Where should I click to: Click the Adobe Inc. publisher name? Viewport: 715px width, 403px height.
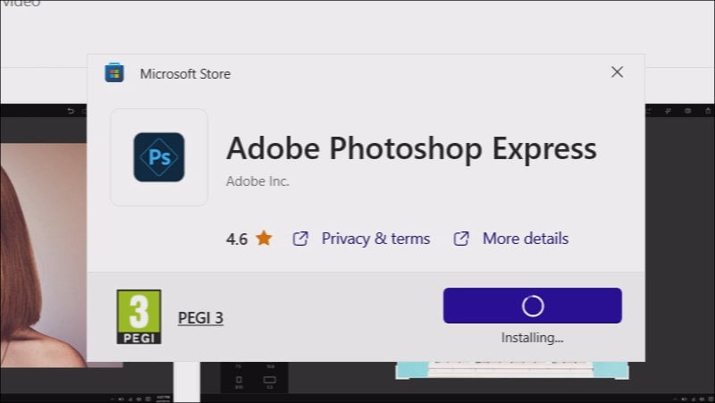pos(257,181)
